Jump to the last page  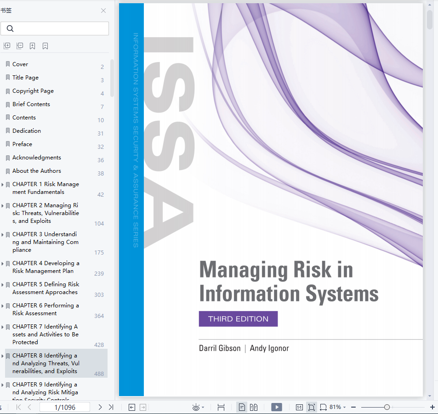coord(111,407)
